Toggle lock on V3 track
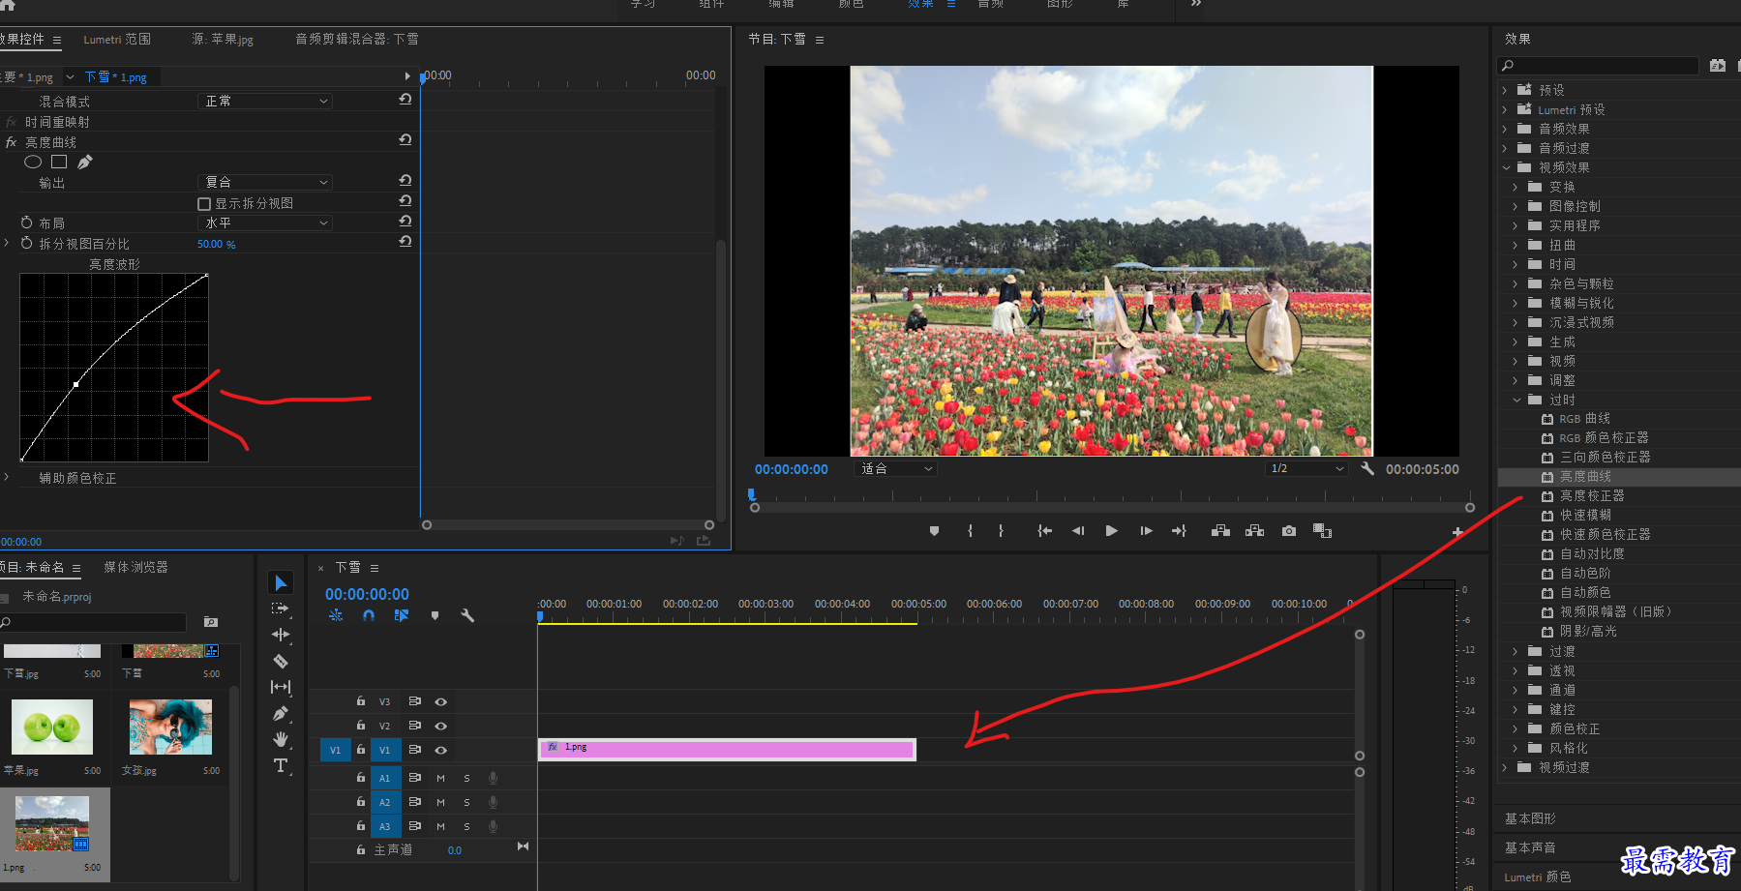The image size is (1741, 891). click(360, 701)
